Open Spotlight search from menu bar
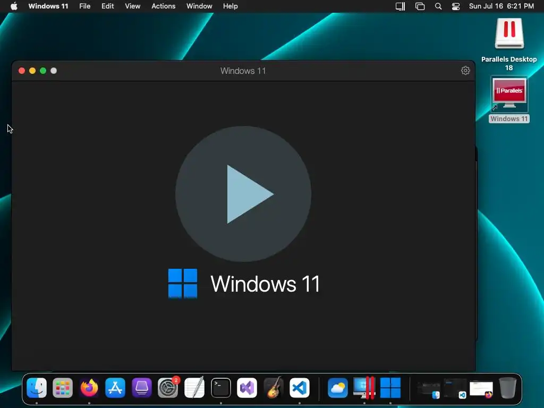This screenshot has width=544, height=408. click(x=438, y=6)
